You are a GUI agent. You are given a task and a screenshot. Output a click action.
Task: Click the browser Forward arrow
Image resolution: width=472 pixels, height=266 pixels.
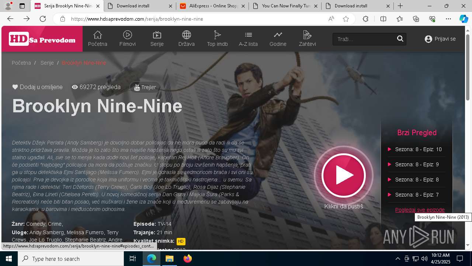[27, 19]
